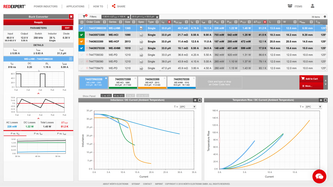333x187 pixels.
Task: Click the REDEXPERT logo
Action: pos(14,6)
